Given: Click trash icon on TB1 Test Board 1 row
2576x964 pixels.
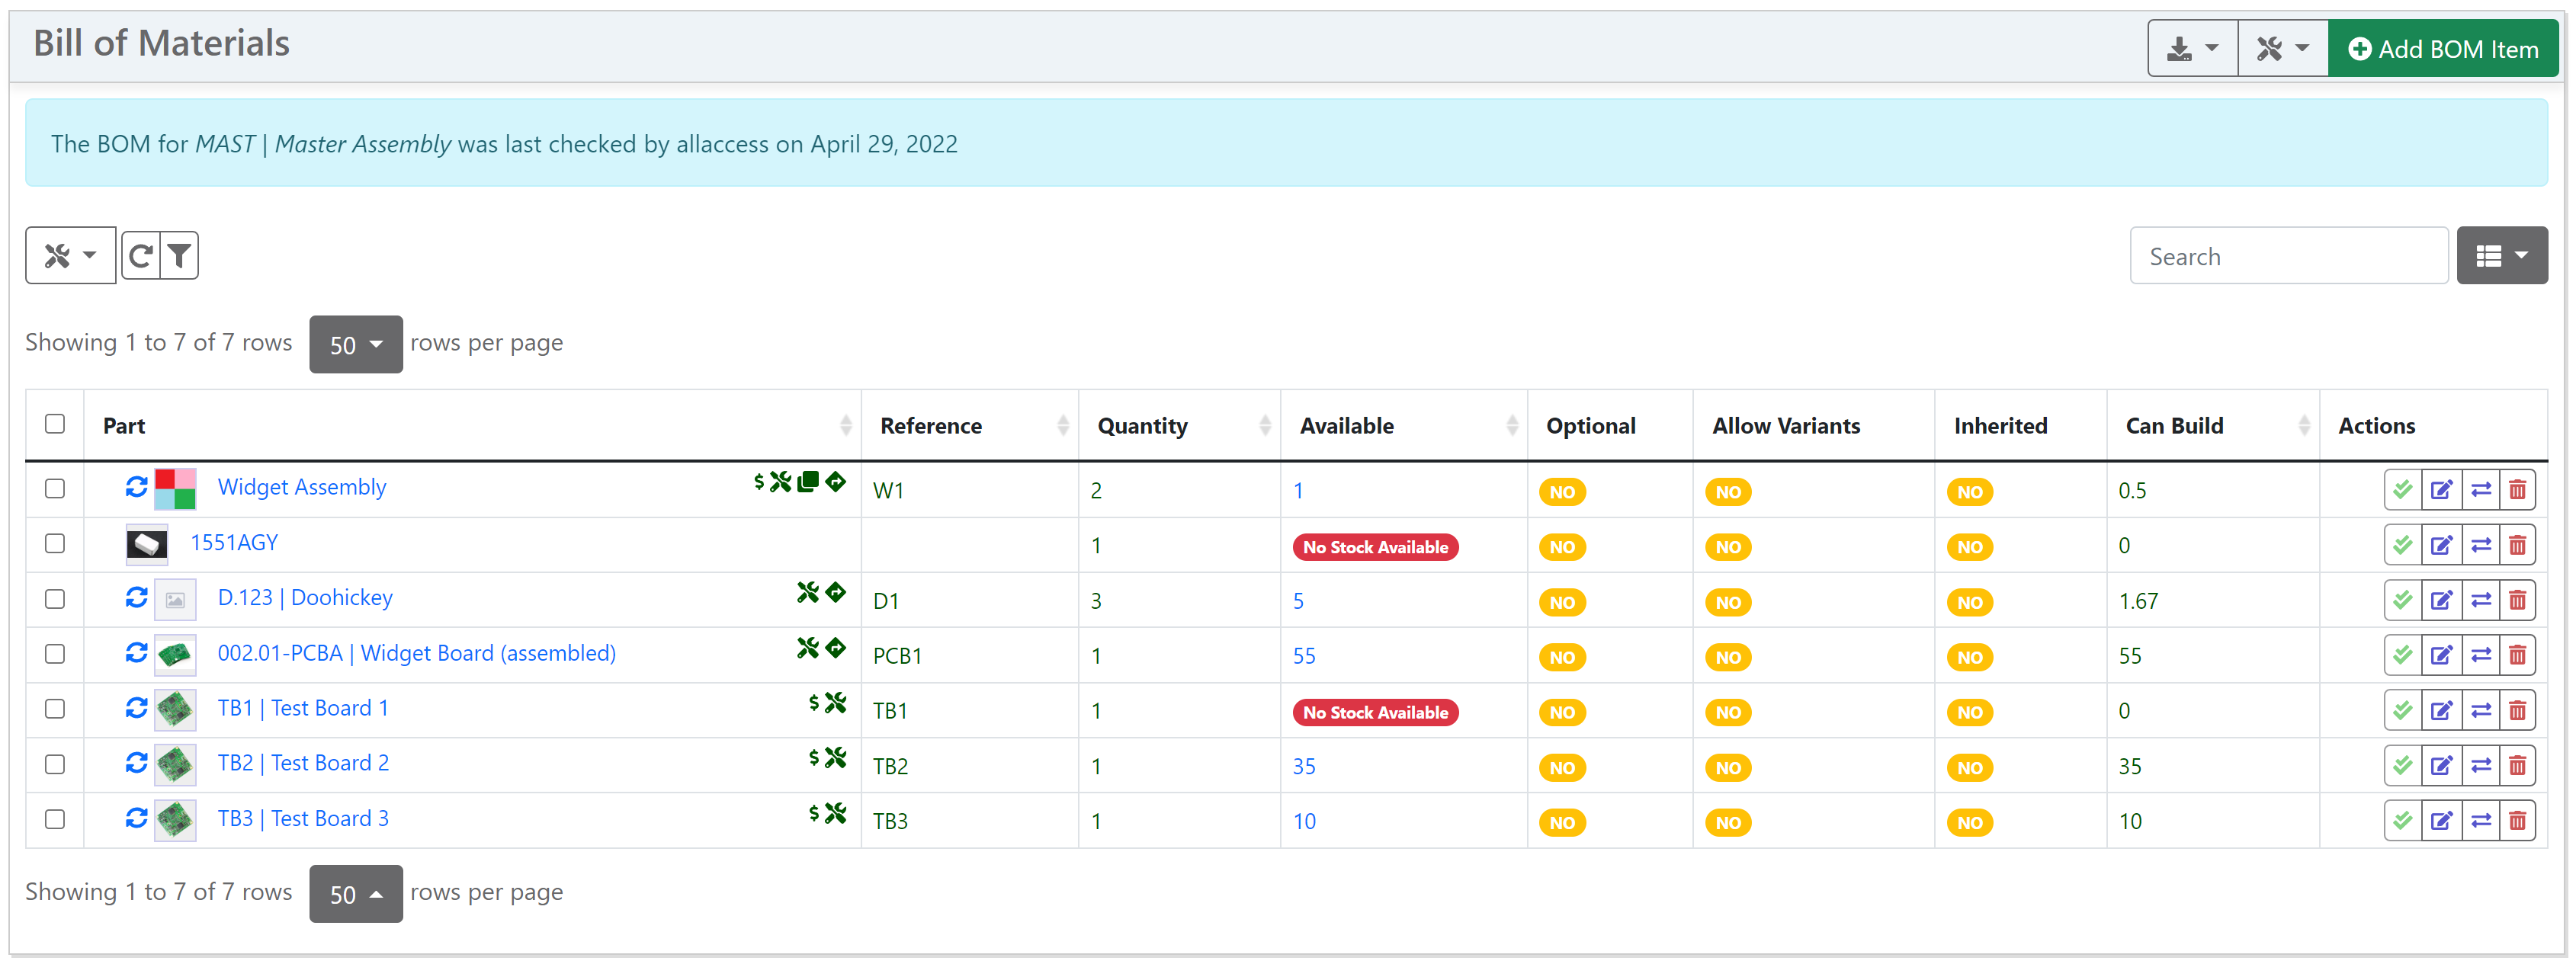Looking at the screenshot, I should click(x=2518, y=711).
